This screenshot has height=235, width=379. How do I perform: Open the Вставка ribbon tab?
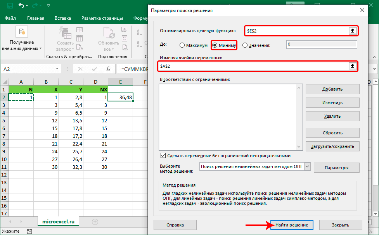tap(62, 18)
